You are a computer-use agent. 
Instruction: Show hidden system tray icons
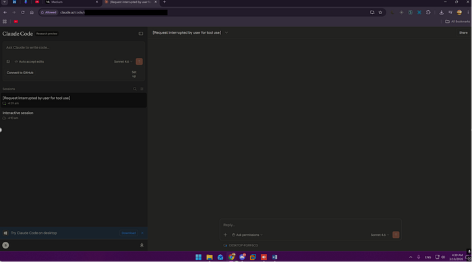click(411, 257)
